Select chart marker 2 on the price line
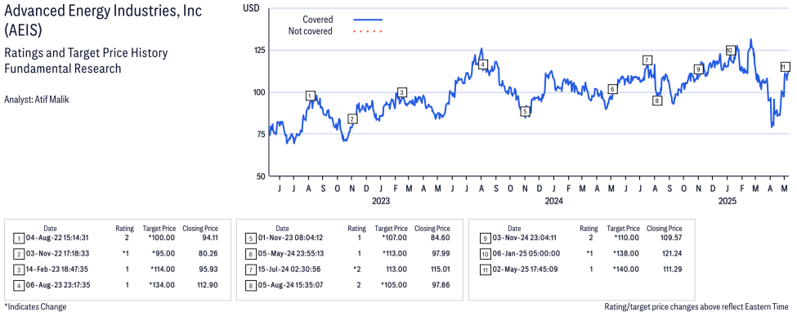The width and height of the screenshot is (797, 312). point(352,119)
